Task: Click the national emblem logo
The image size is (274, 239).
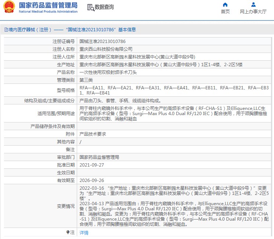Action: coord(9,7)
